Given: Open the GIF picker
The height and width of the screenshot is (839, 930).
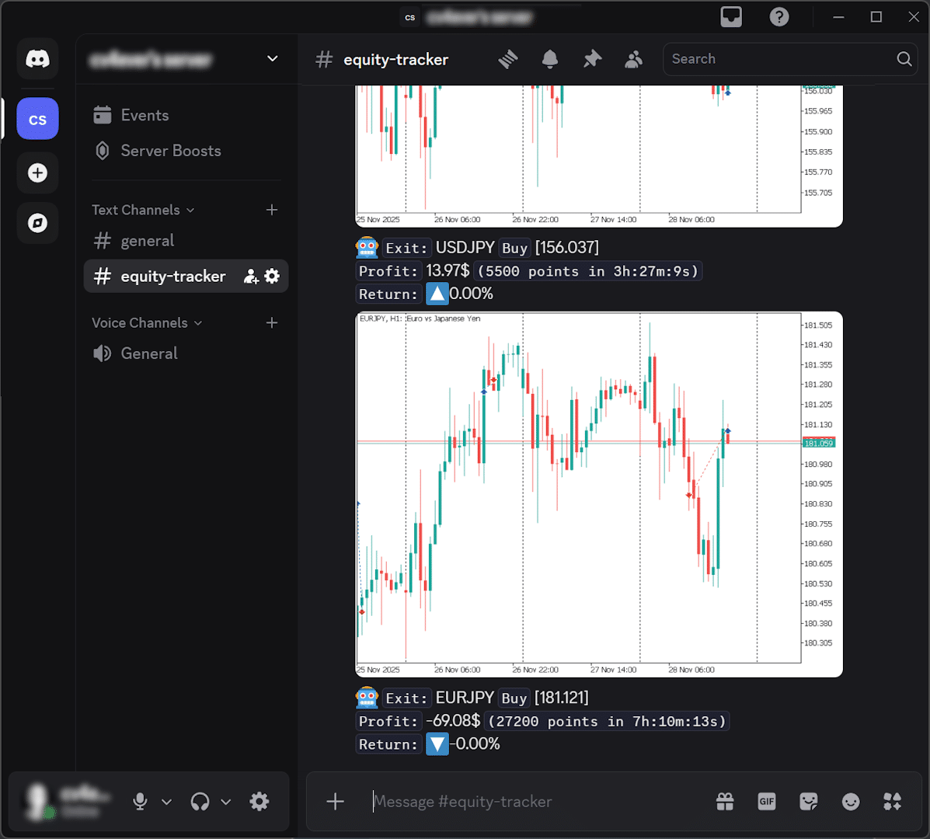Looking at the screenshot, I should [767, 802].
